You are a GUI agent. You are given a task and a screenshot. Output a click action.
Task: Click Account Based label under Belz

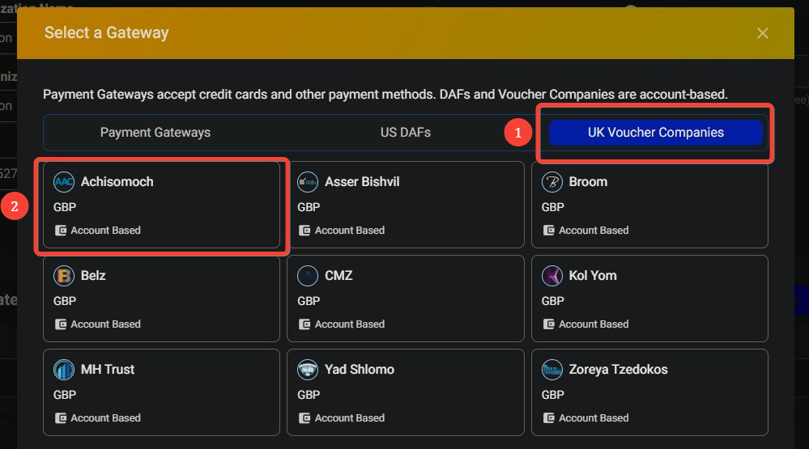click(106, 324)
